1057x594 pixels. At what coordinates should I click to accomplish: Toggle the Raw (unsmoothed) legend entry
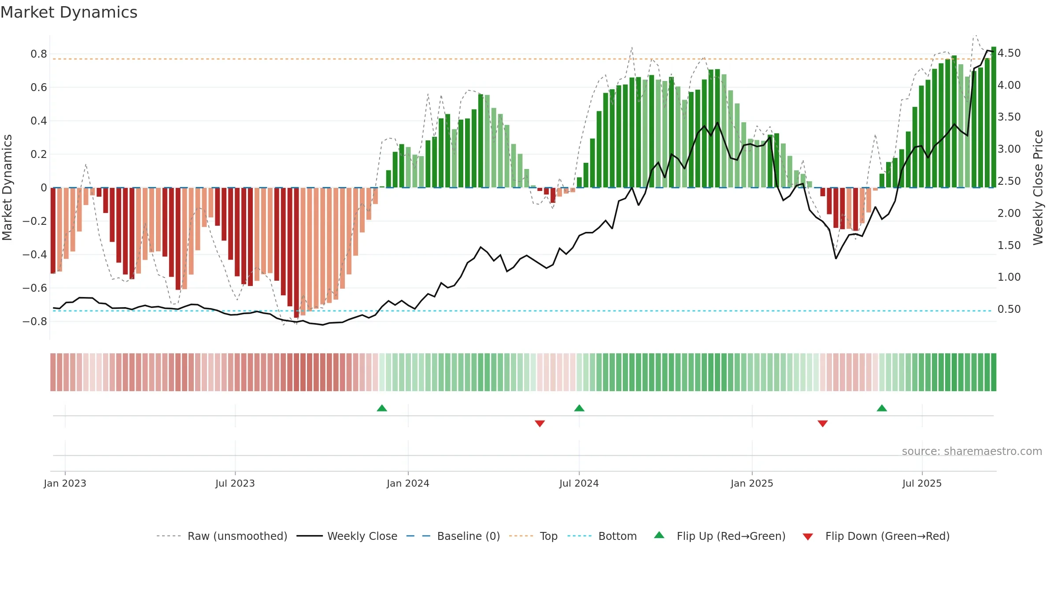222,536
